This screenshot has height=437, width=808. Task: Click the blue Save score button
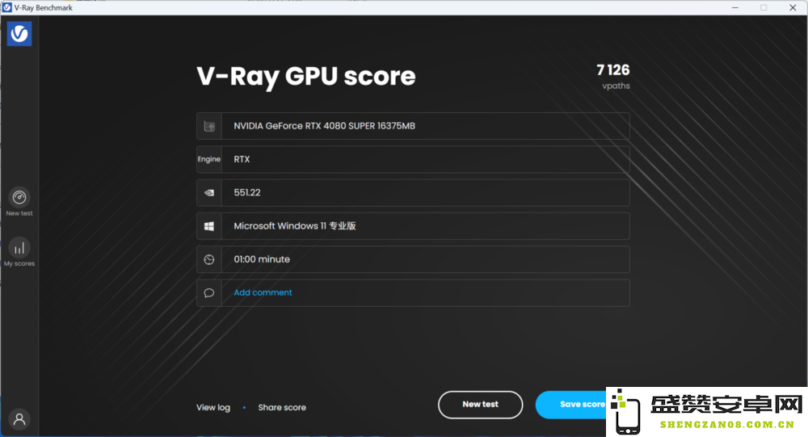point(572,405)
